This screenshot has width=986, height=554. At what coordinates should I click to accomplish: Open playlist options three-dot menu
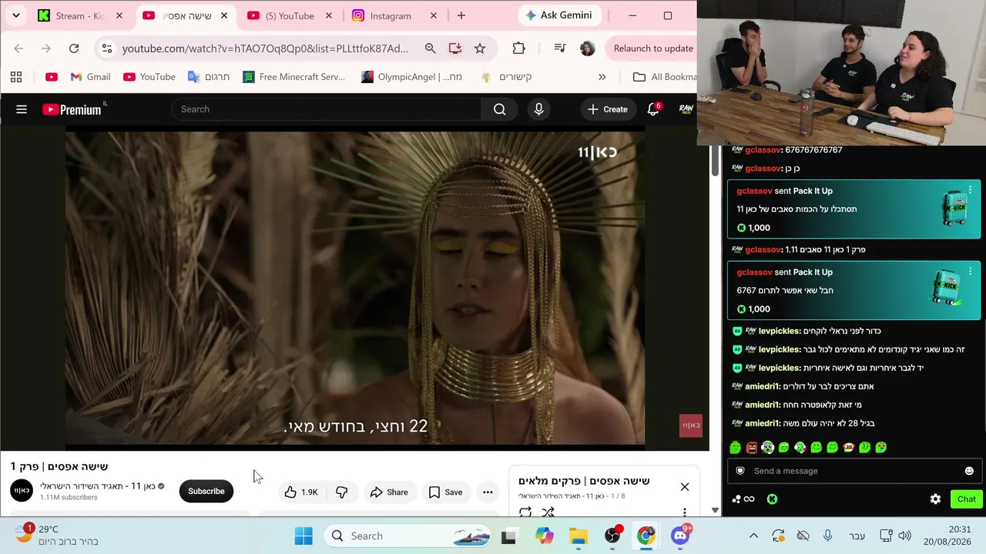(684, 512)
